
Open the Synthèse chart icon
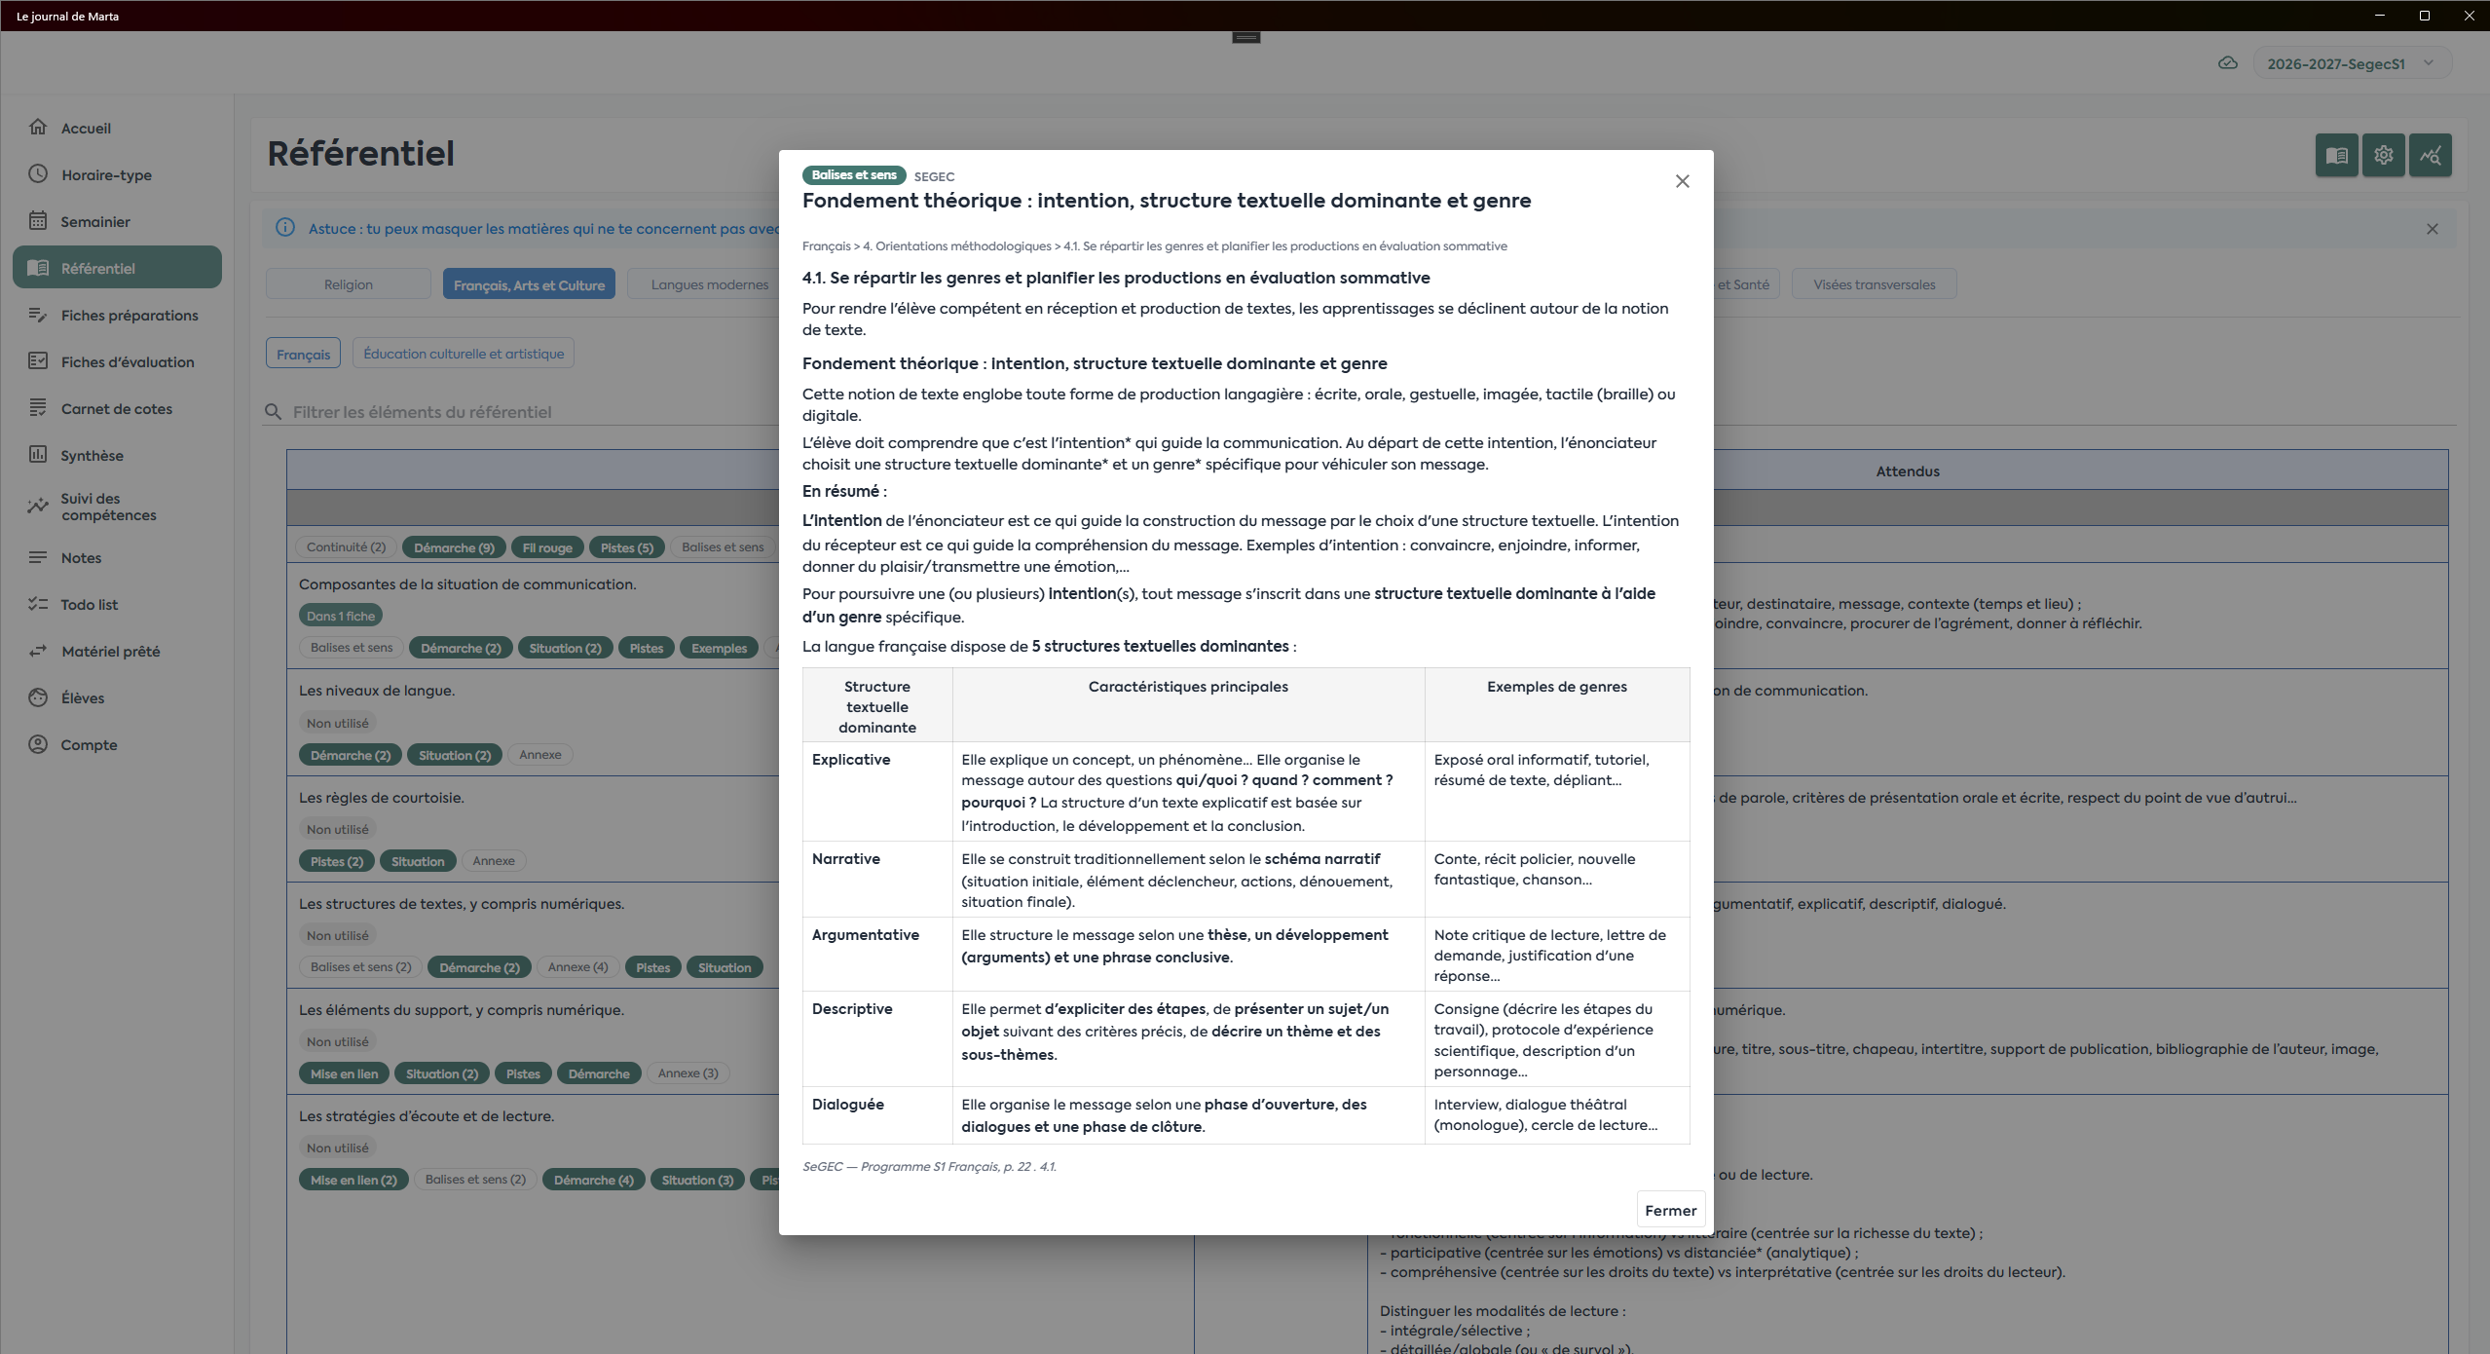click(x=38, y=455)
